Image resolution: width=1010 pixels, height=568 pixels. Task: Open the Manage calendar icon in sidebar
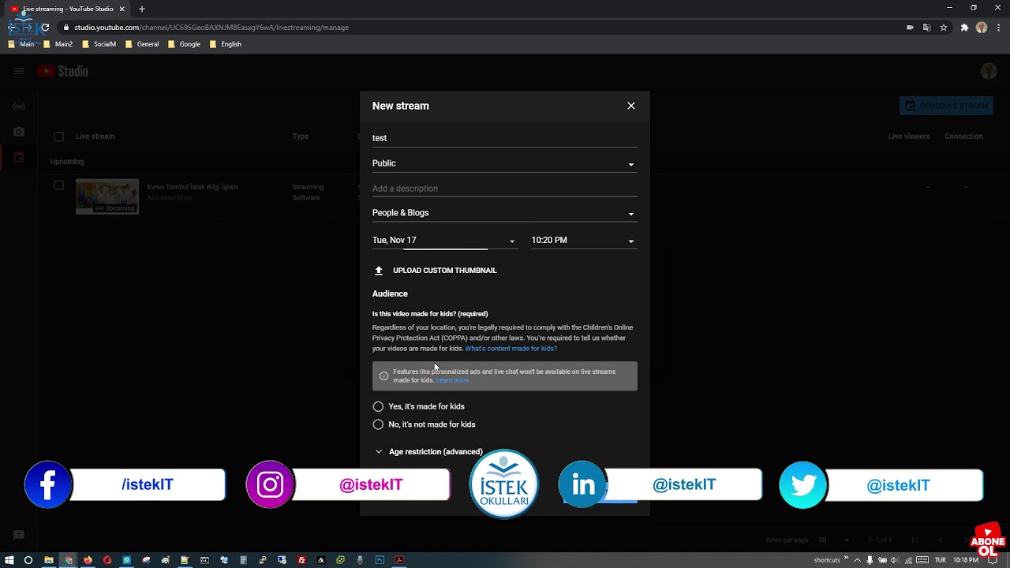pos(19,158)
